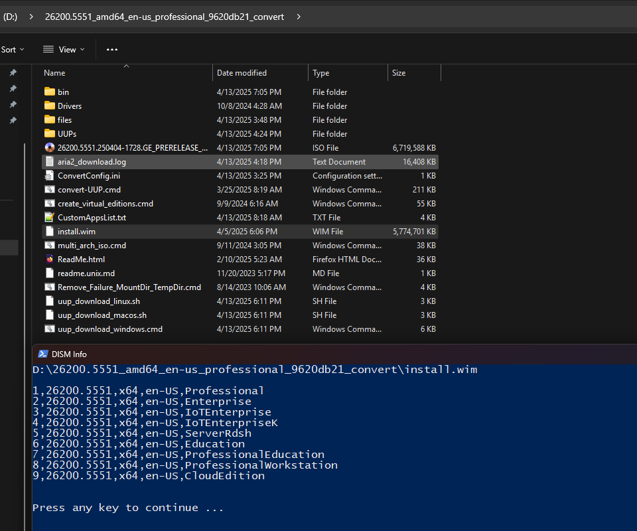The image size is (637, 531).
Task: Click the Press any key to continue text
Action: pos(128,508)
